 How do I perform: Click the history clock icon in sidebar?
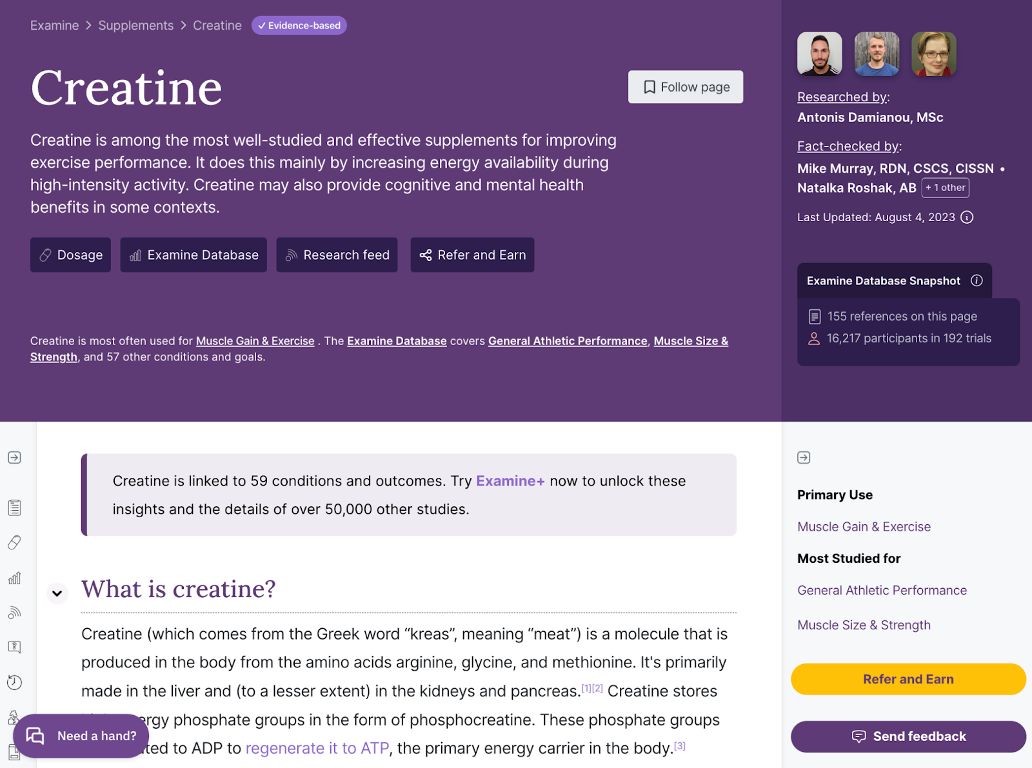[14, 682]
